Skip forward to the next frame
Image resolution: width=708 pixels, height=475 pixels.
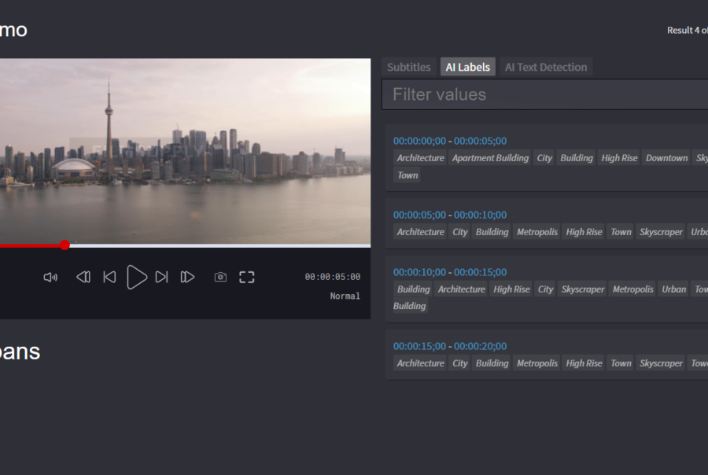coord(162,277)
